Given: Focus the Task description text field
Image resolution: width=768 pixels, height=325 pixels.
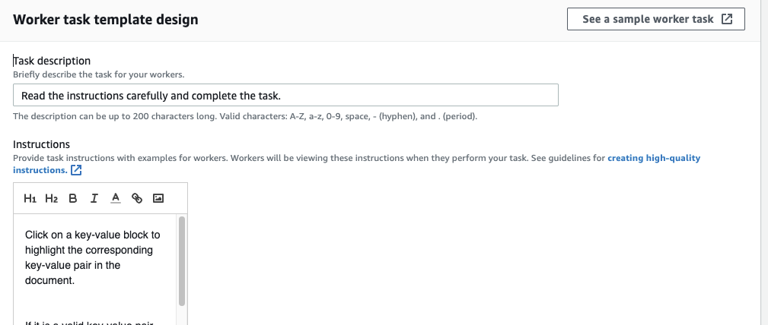Looking at the screenshot, I should coord(285,96).
